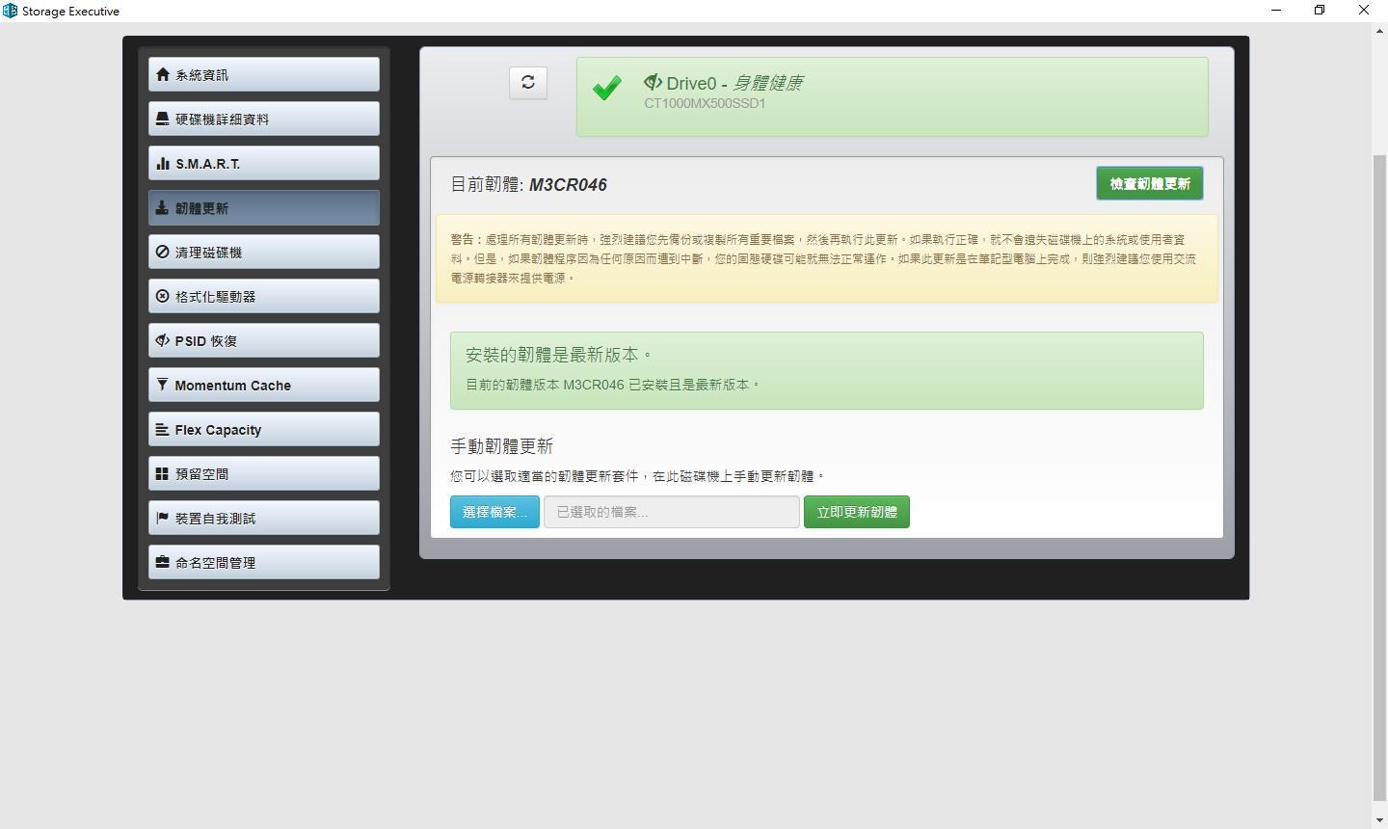Open the 格式化驅動器 format icon
Screen dimensions: 1388x829
[x=162, y=296]
